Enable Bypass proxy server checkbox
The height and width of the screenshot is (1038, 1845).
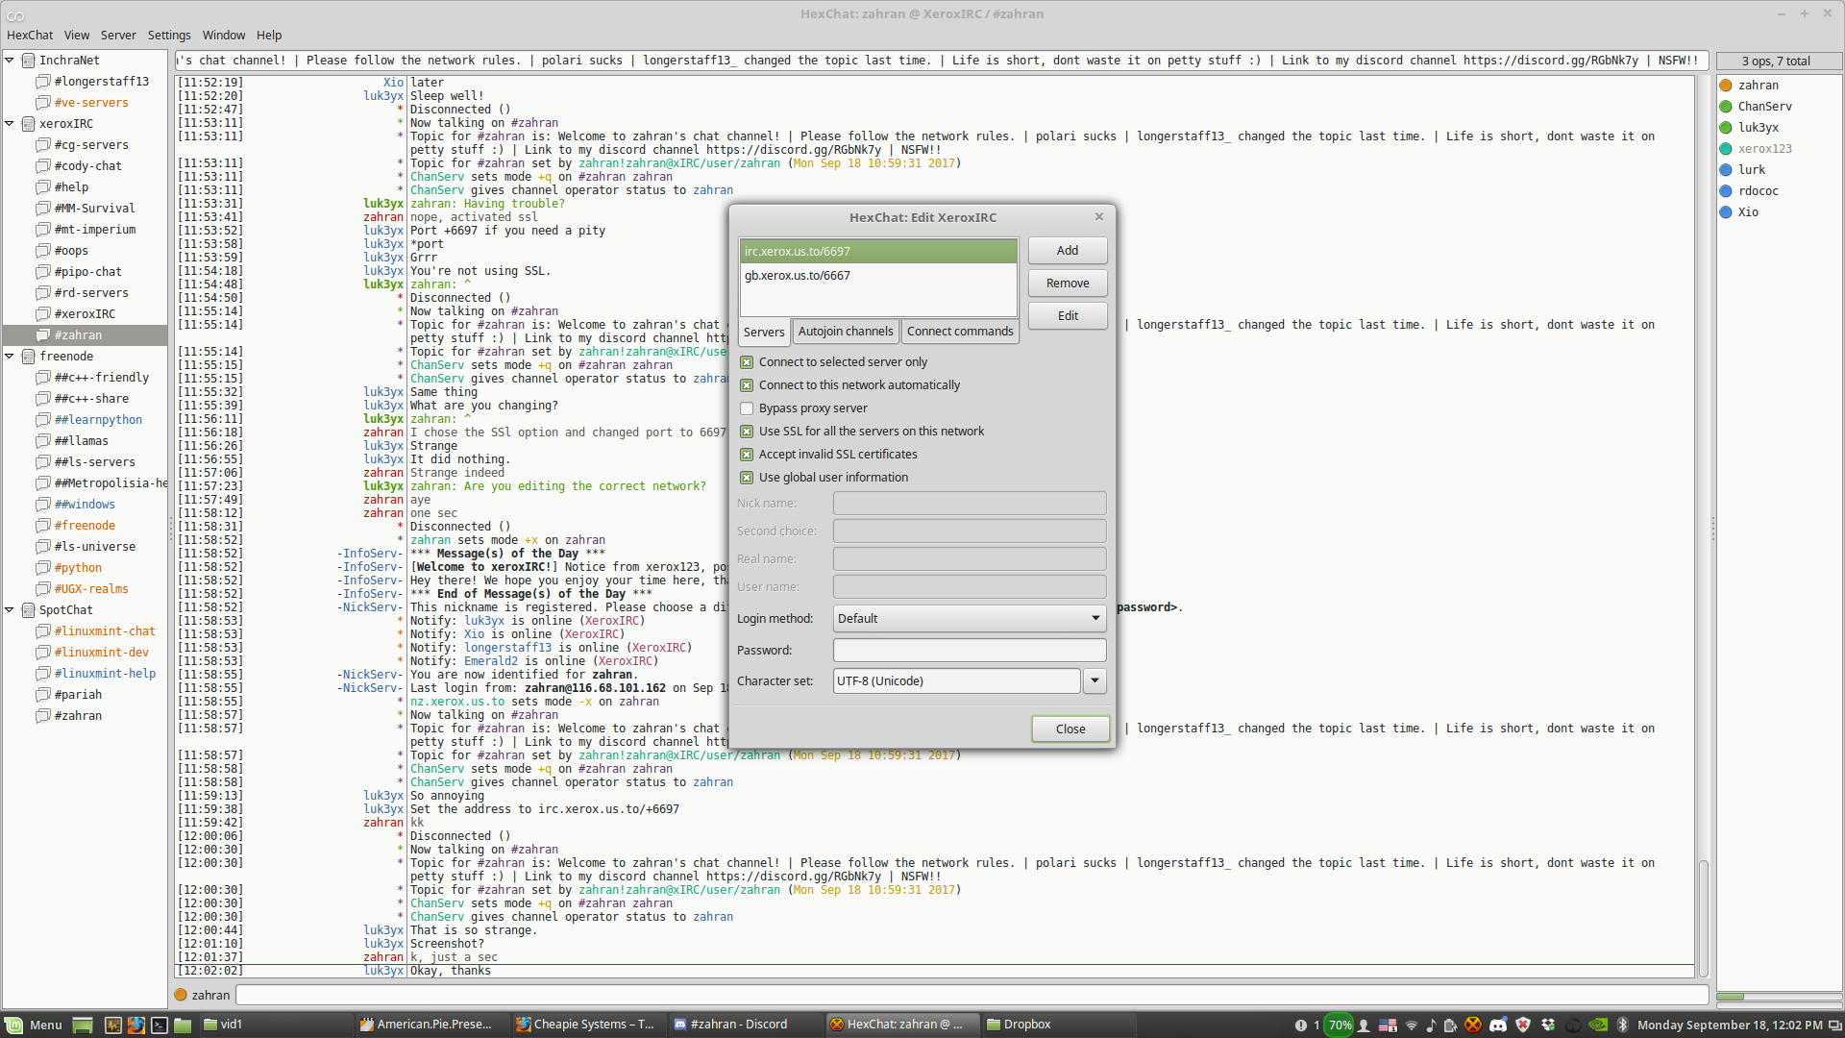747,408
